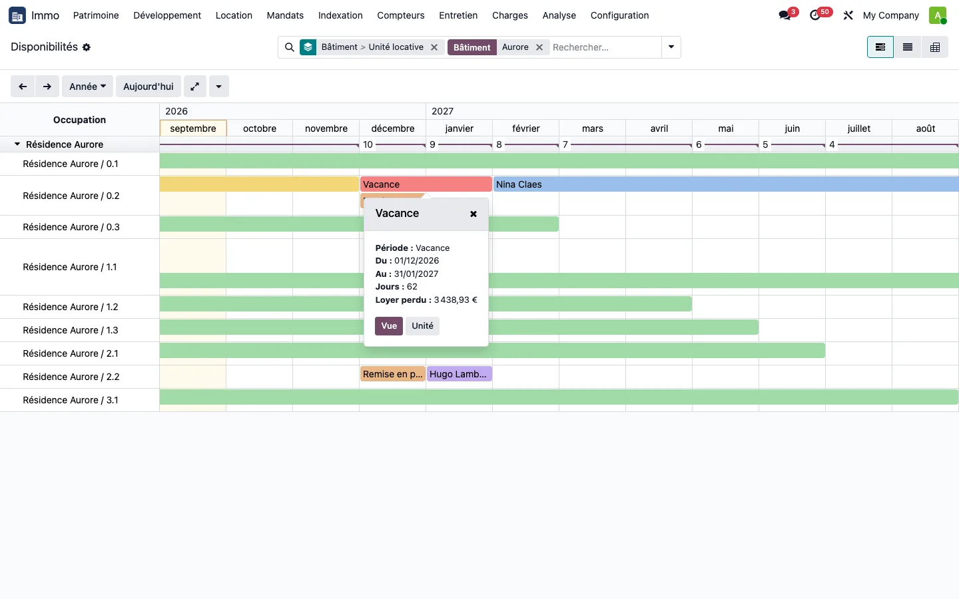The width and height of the screenshot is (959, 599).
Task: Select the septembre month header
Action: point(193,128)
